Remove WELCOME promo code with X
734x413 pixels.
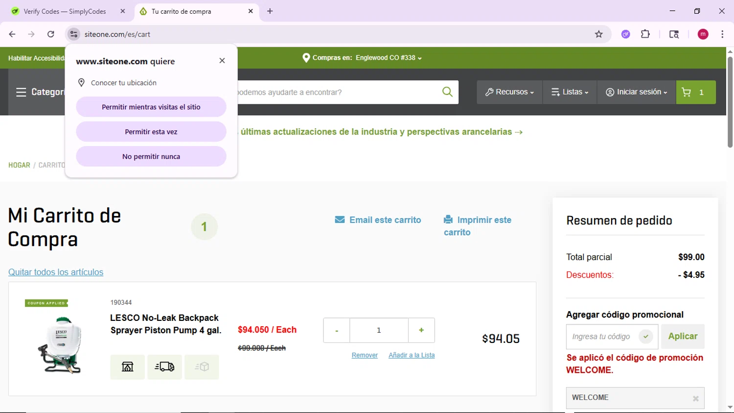pyautogui.click(x=695, y=399)
